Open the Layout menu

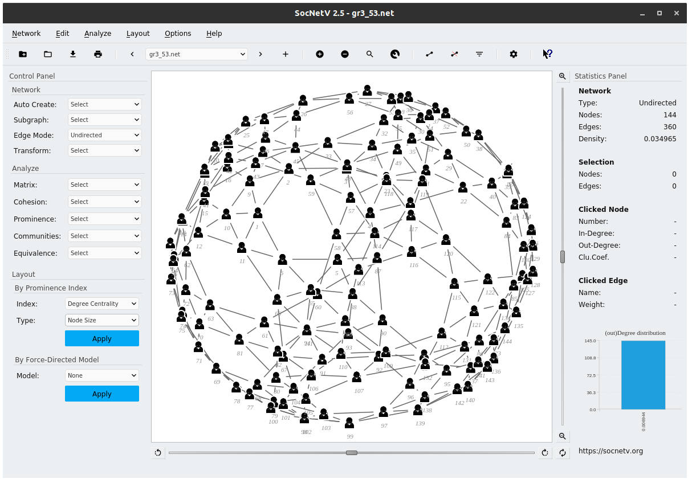coord(138,34)
